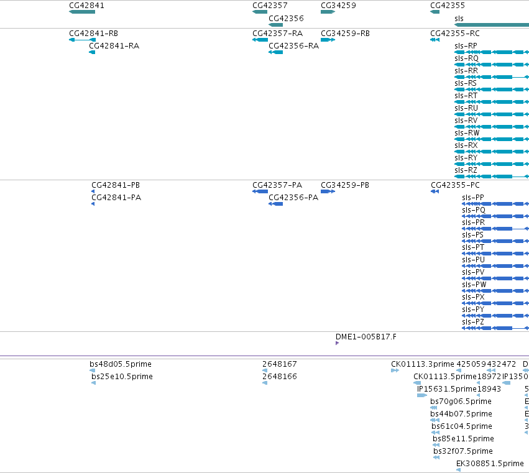529x473 pixels.
Task: Select transcript CG42841-RB glyph
Action: (82, 40)
